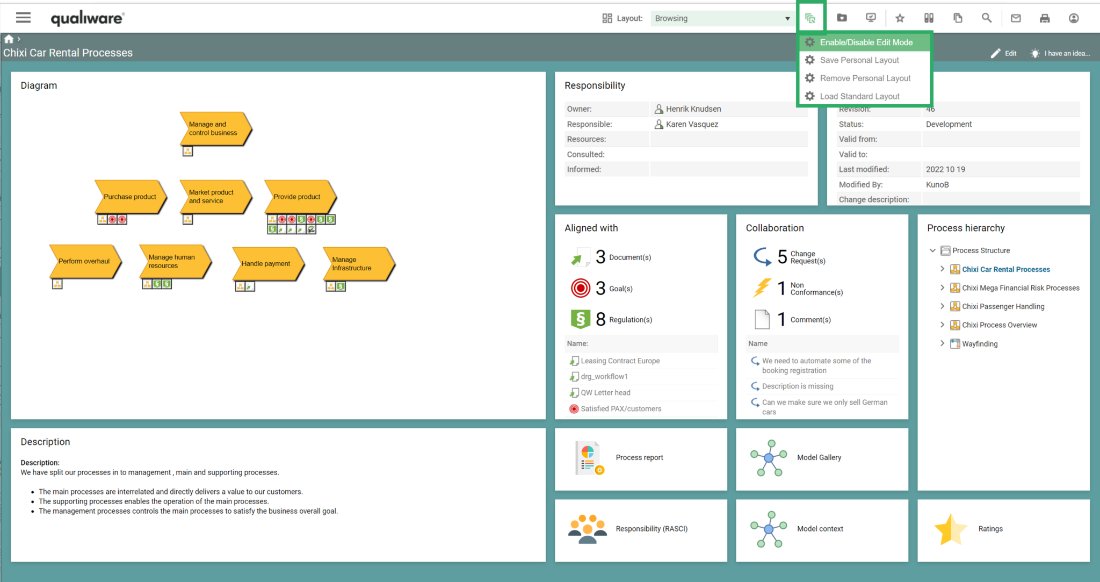The width and height of the screenshot is (1100, 582).
Task: Open the mail/notifications icon
Action: click(1016, 18)
